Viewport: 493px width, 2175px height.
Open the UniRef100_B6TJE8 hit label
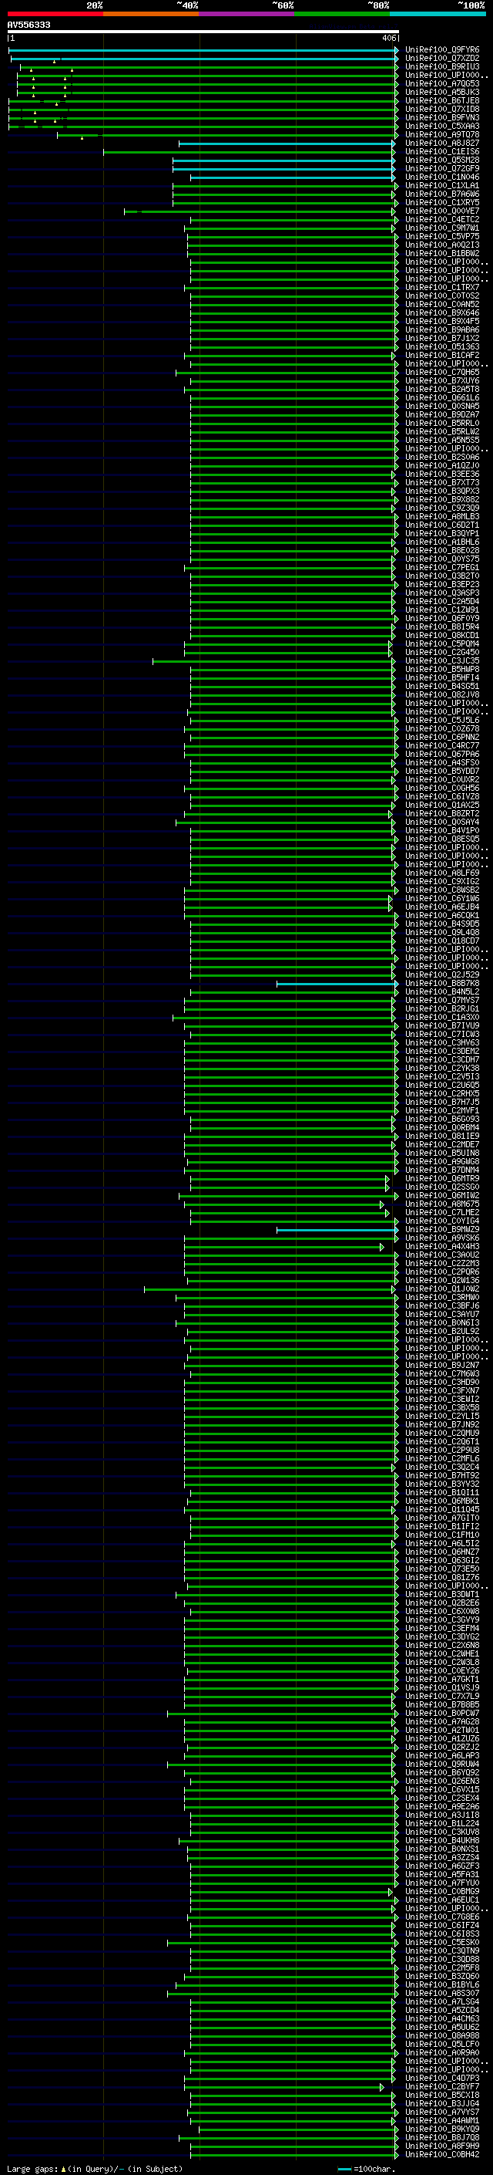[442, 100]
